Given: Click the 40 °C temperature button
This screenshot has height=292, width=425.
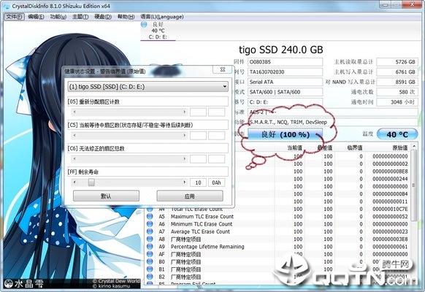Looking at the screenshot, I should (x=397, y=134).
